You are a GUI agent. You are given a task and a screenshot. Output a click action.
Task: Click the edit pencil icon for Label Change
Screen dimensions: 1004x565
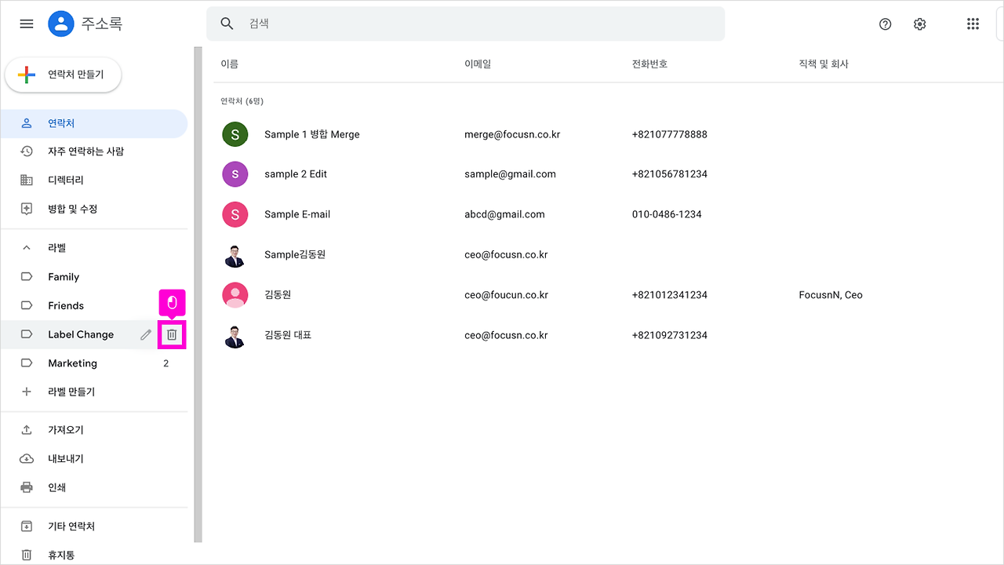click(145, 334)
